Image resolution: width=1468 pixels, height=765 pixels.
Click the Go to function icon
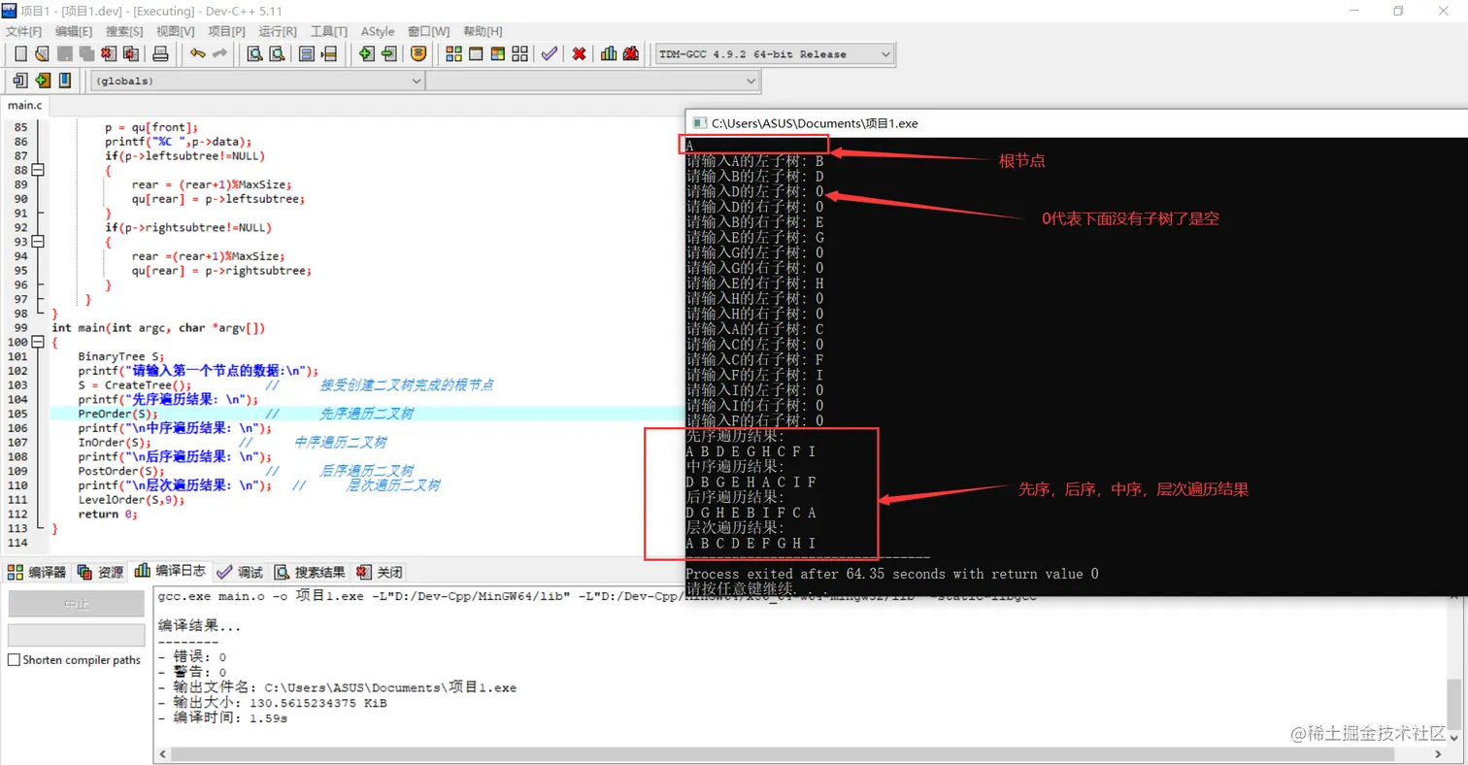tap(307, 54)
